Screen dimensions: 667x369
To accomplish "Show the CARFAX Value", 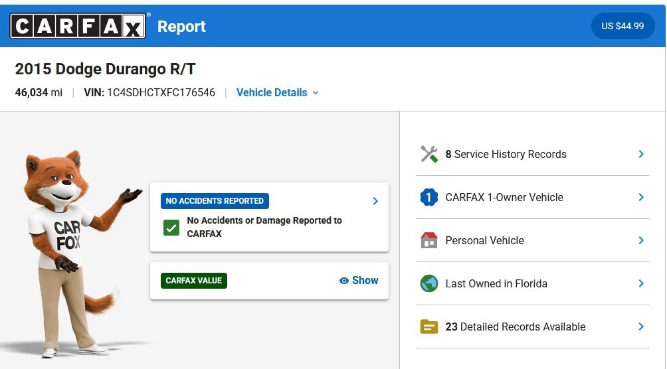I will tap(359, 281).
